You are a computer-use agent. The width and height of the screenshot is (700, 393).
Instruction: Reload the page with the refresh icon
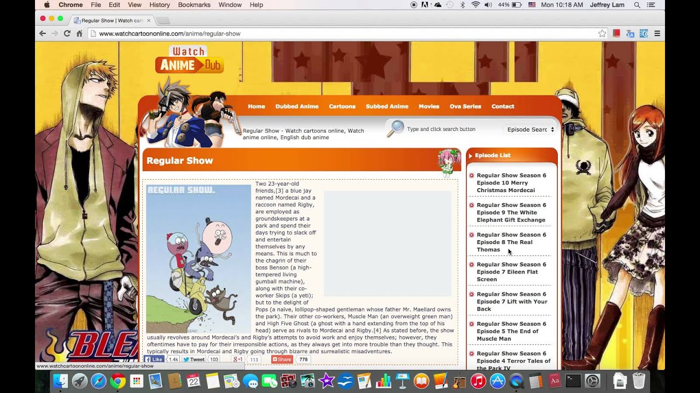click(x=67, y=33)
